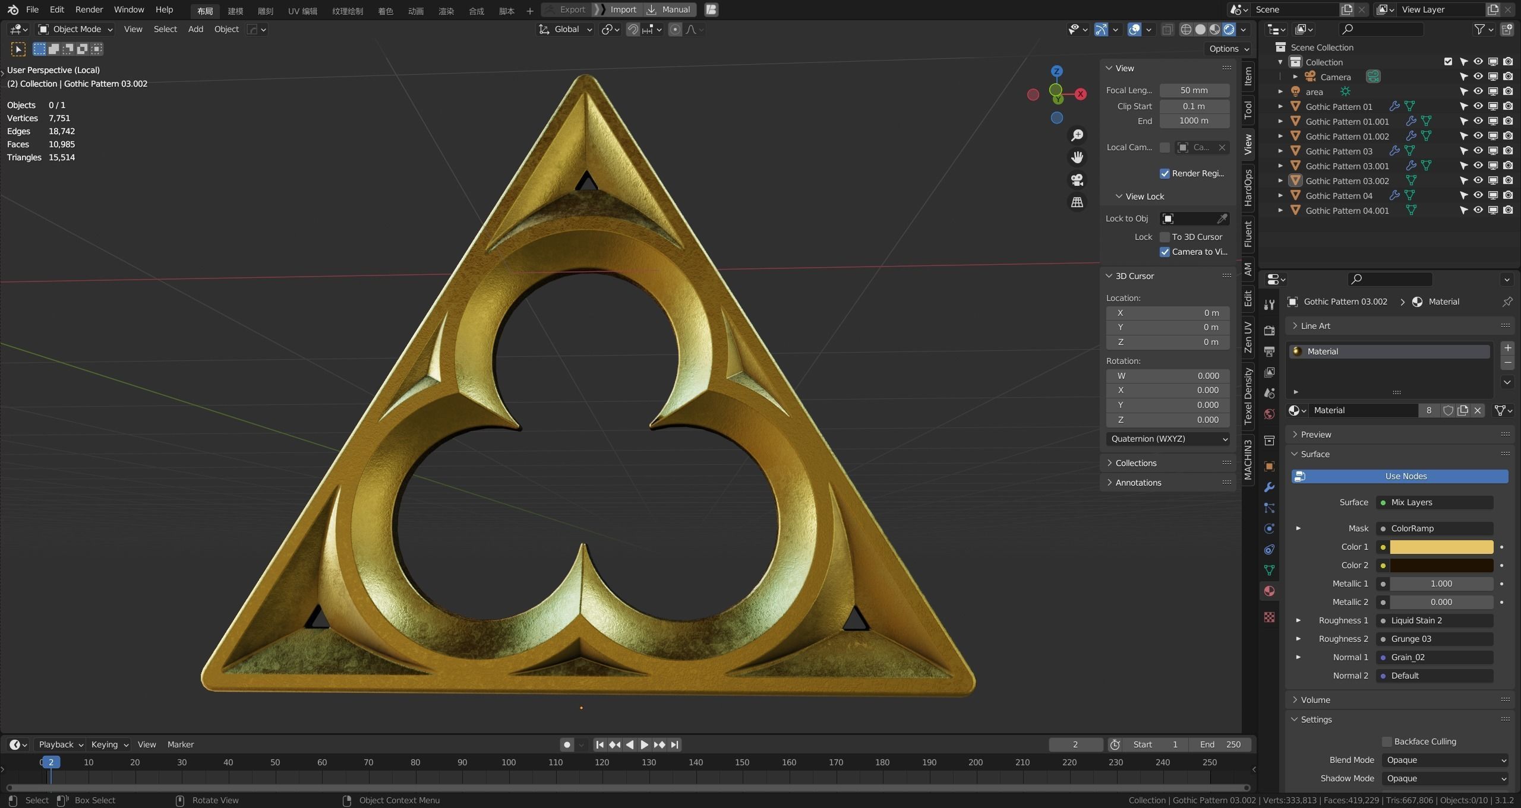Open viewport Options button

1229,49
